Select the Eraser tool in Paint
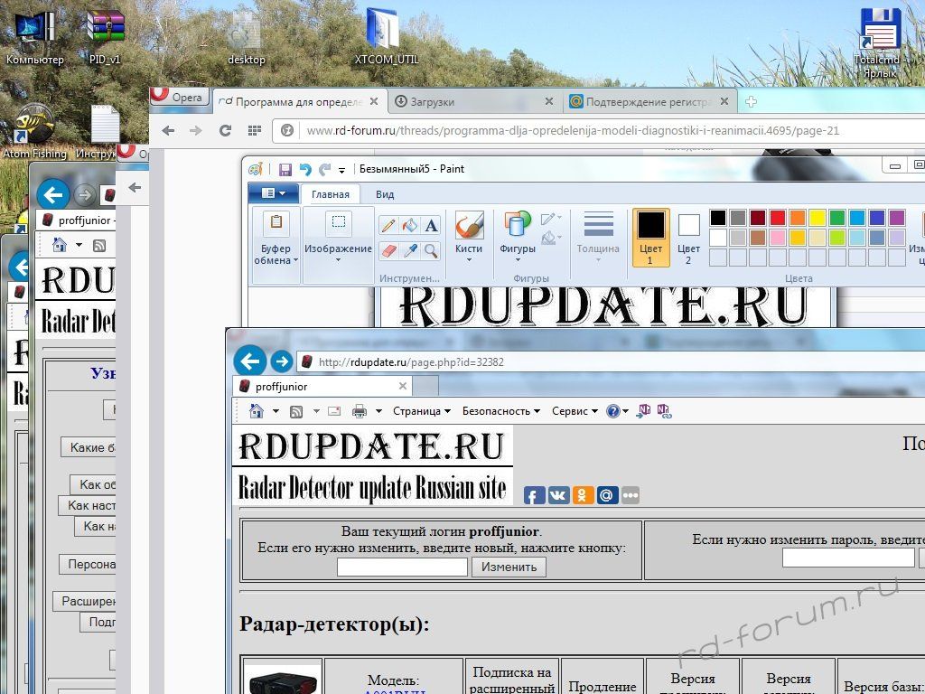The image size is (925, 694). coord(388,250)
